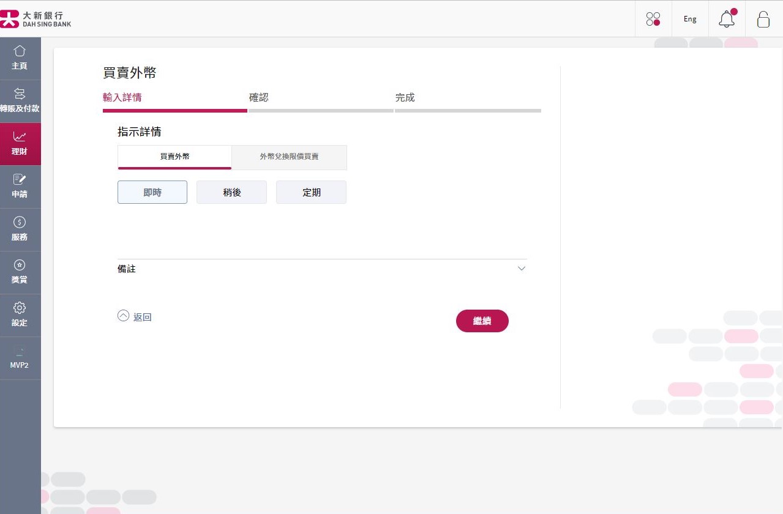The height and width of the screenshot is (514, 783).
Task: Click the 返回 back link
Action: 135,317
